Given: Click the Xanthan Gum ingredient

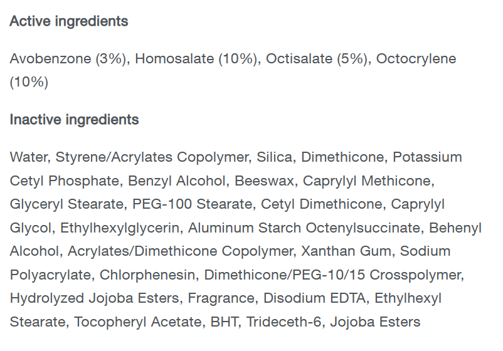Looking at the screenshot, I should pyautogui.click(x=346, y=251).
